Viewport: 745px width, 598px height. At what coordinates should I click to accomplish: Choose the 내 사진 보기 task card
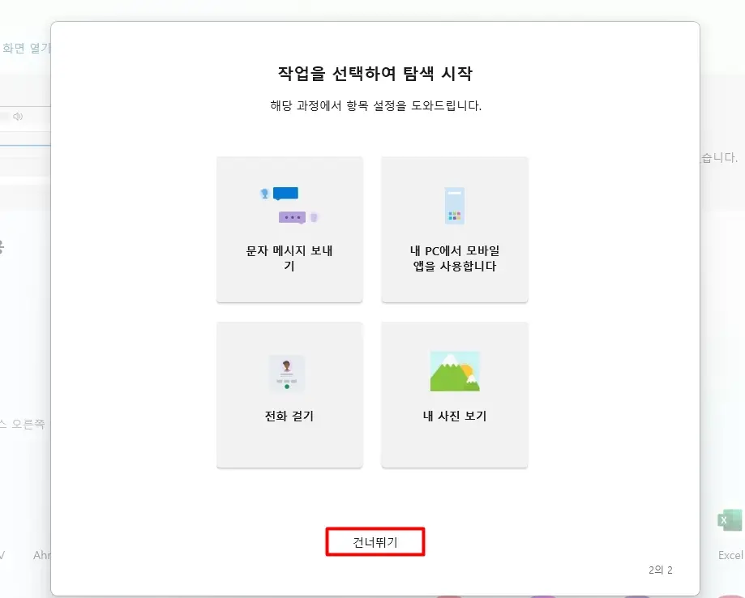[x=454, y=395]
